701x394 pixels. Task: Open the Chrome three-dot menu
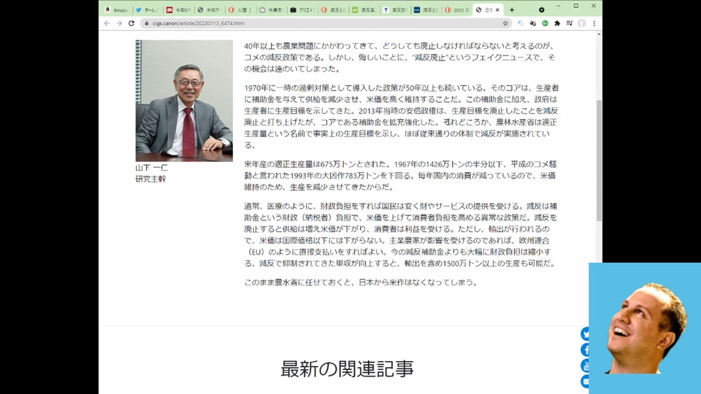(x=594, y=23)
